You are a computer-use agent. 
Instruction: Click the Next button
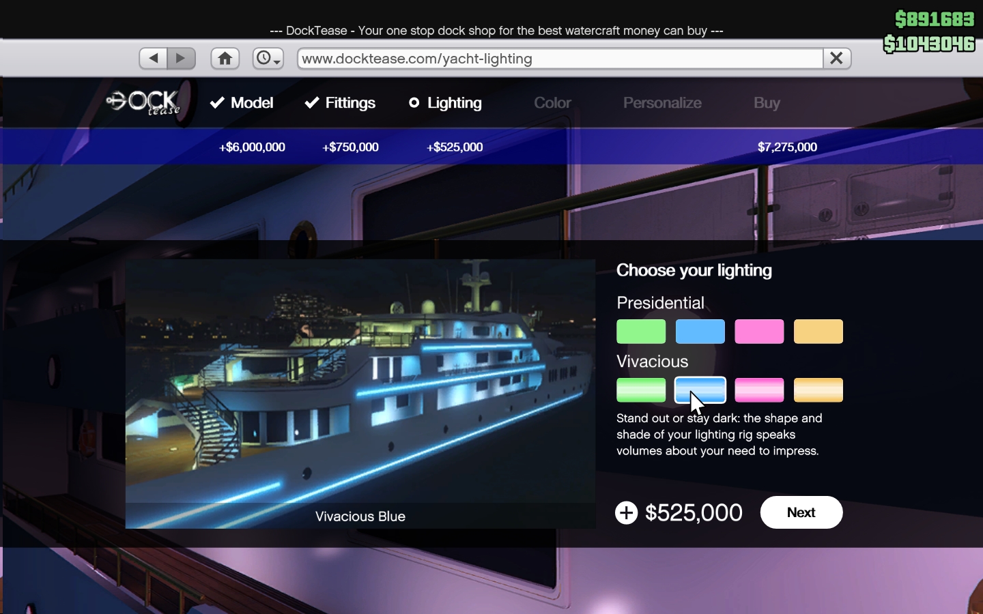coord(801,512)
